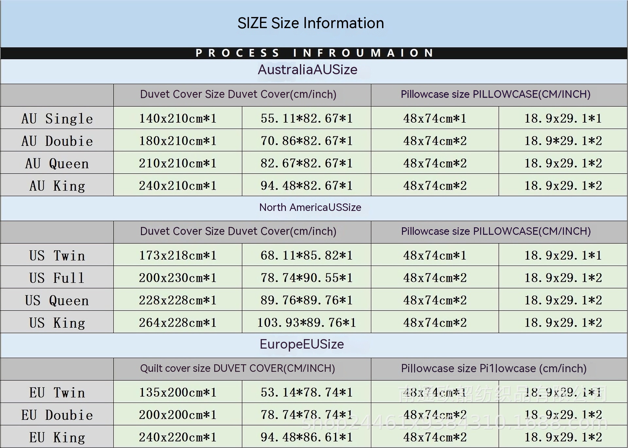Click the AU Single row label
The height and width of the screenshot is (448, 628).
click(x=57, y=118)
